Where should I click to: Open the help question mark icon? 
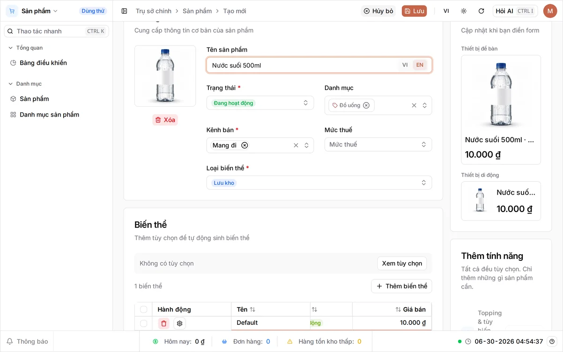point(552,341)
